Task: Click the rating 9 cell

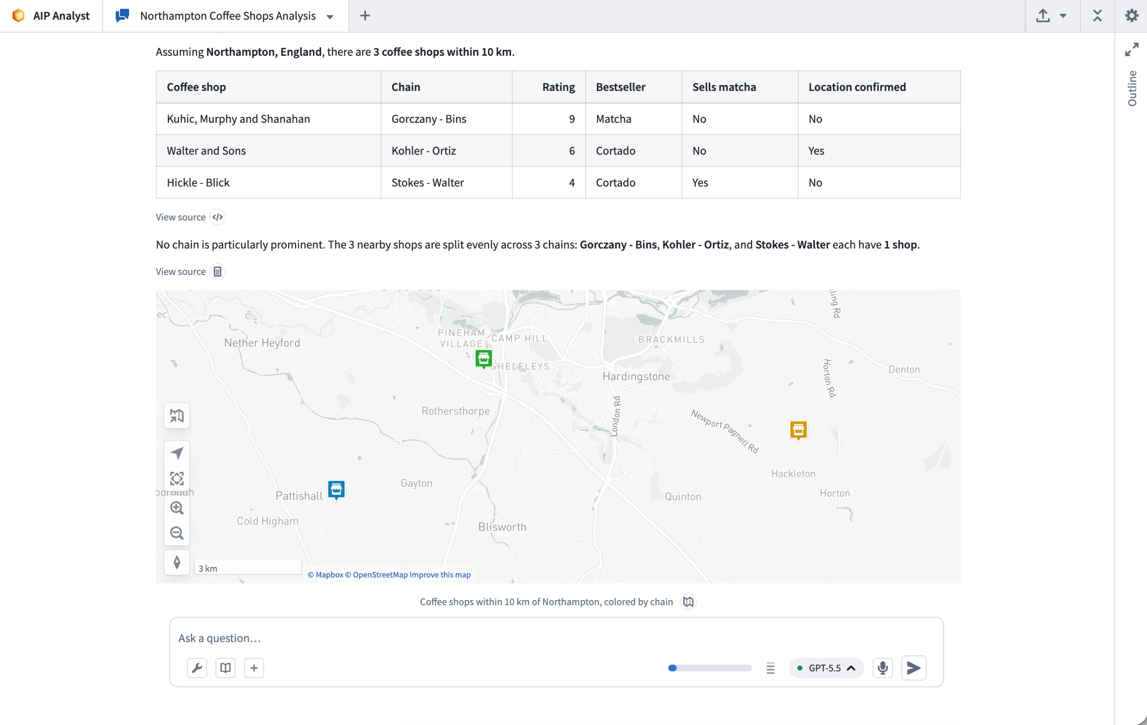Action: pos(549,119)
